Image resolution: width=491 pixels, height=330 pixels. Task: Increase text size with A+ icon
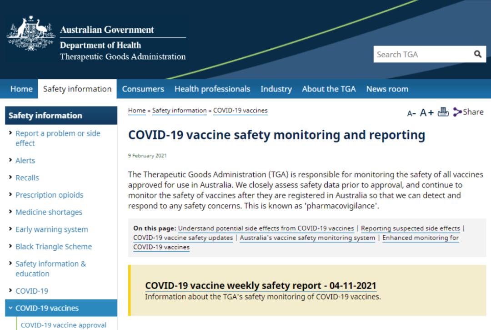coord(427,112)
